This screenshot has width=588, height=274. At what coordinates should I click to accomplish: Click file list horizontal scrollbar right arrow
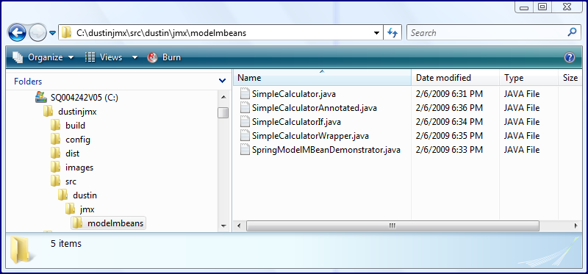576,226
